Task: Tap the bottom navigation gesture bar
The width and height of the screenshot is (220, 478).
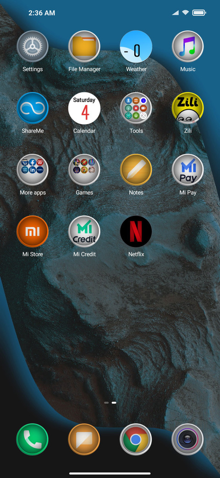Action: point(110,473)
